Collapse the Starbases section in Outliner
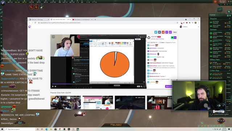Viewport: 232px width, 131px height. pos(220,29)
